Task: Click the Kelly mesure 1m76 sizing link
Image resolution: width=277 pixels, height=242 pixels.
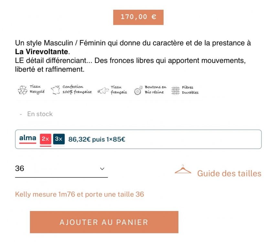Action: pos(80,194)
